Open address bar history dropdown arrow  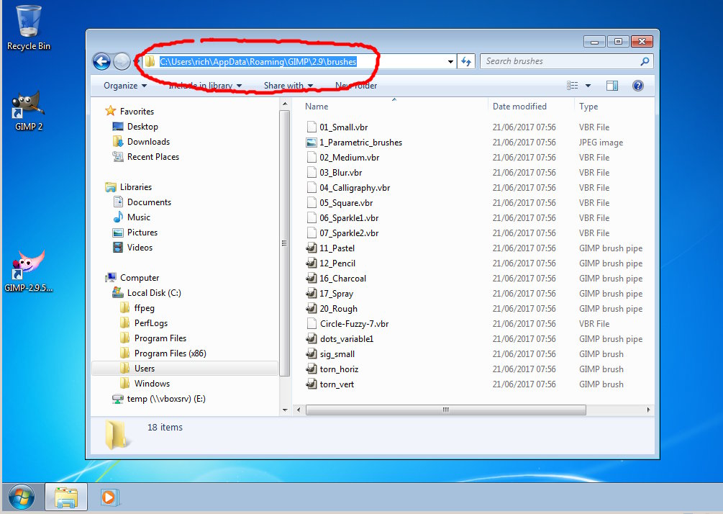450,61
